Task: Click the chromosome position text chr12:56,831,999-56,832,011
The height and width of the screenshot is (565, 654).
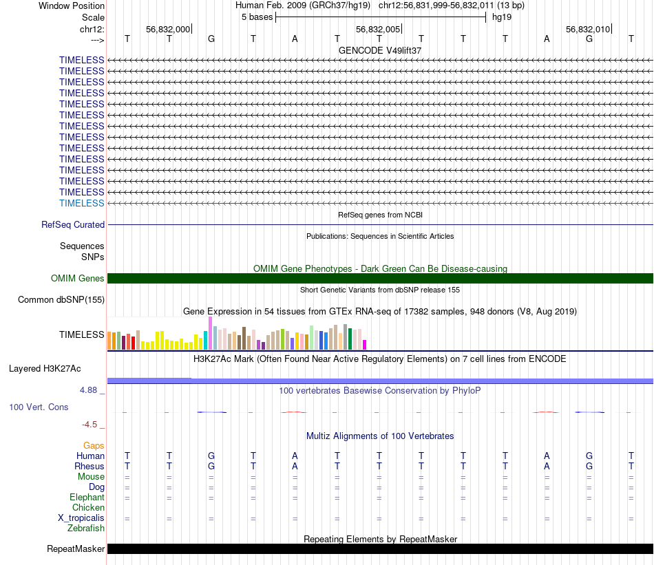Action: tap(436, 6)
